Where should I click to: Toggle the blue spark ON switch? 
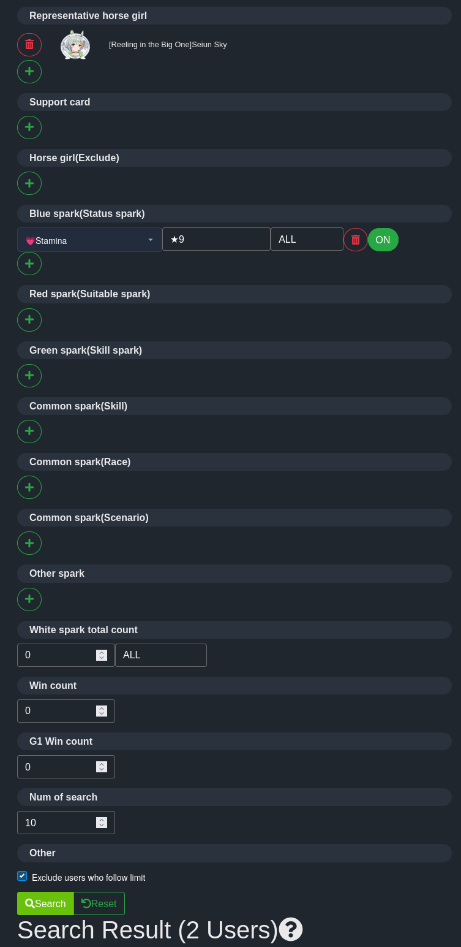pyautogui.click(x=383, y=240)
